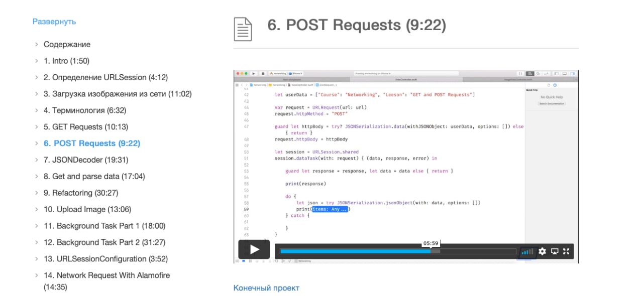
Task: Seek along the blue video progress bar
Action: tap(398, 251)
